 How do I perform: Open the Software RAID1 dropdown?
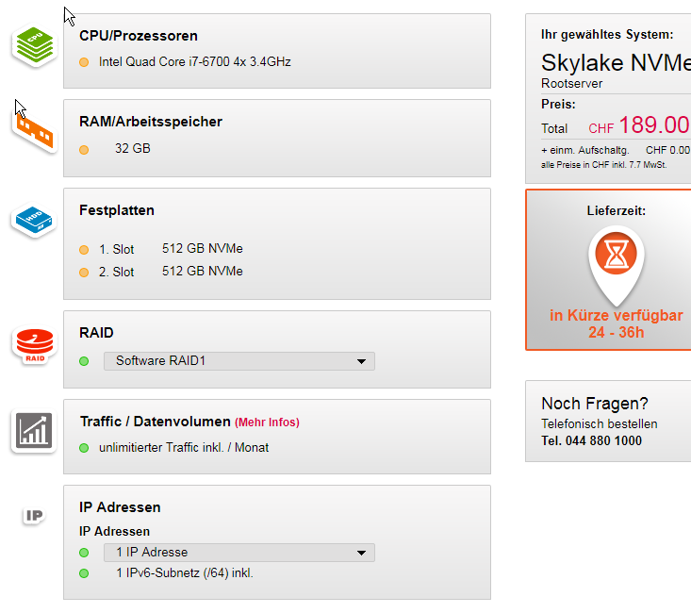pos(239,361)
